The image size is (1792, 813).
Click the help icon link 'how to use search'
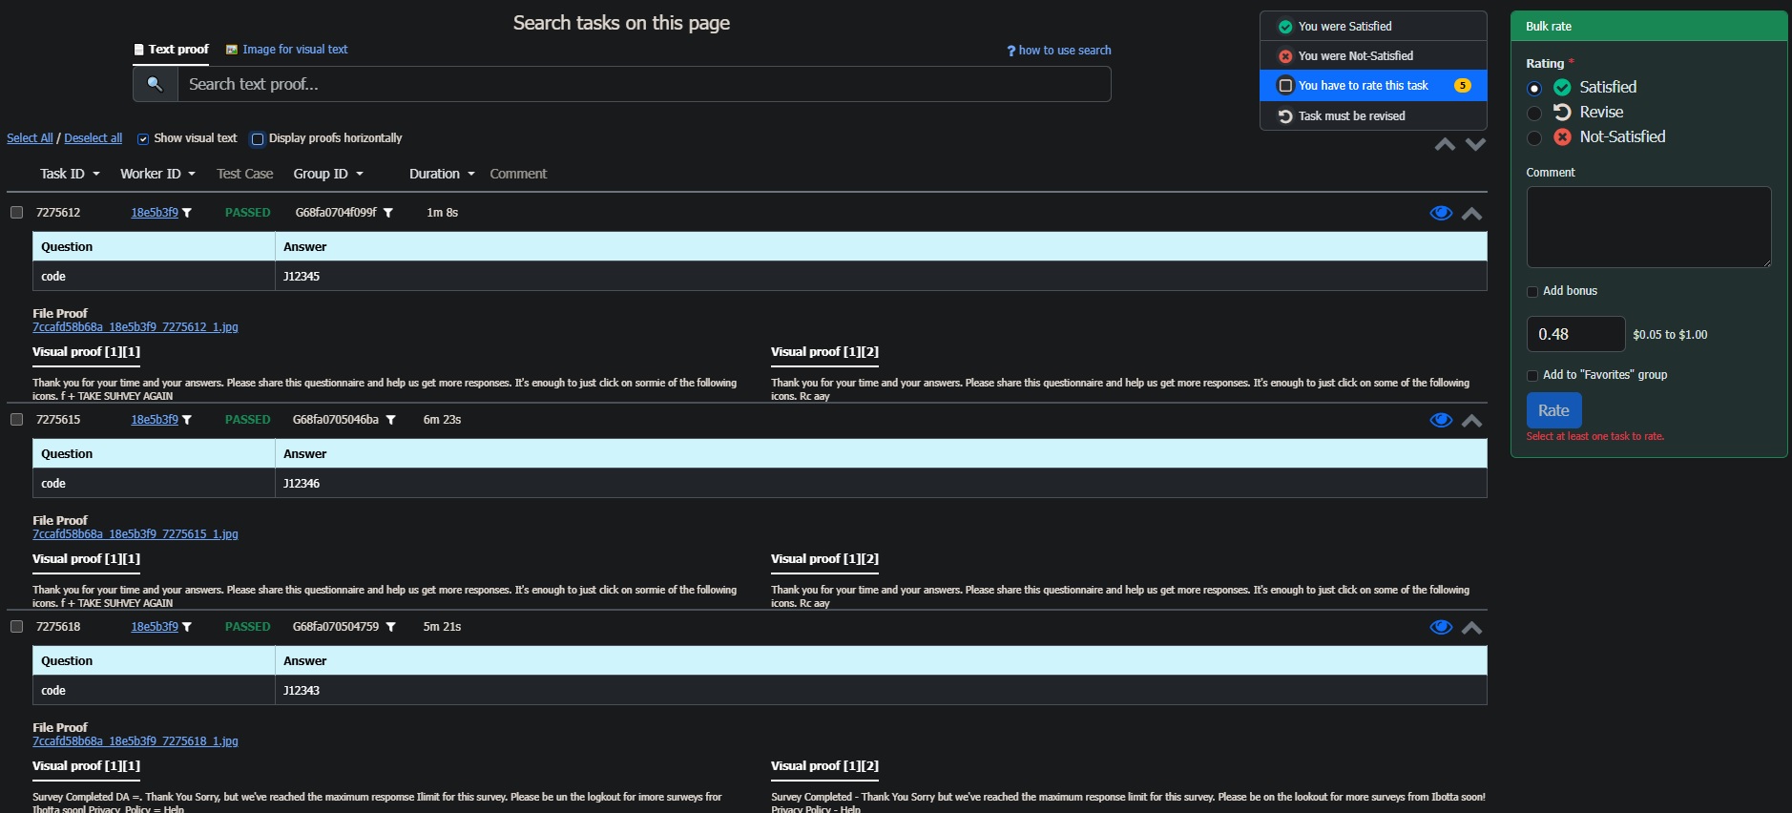[x=1059, y=51]
